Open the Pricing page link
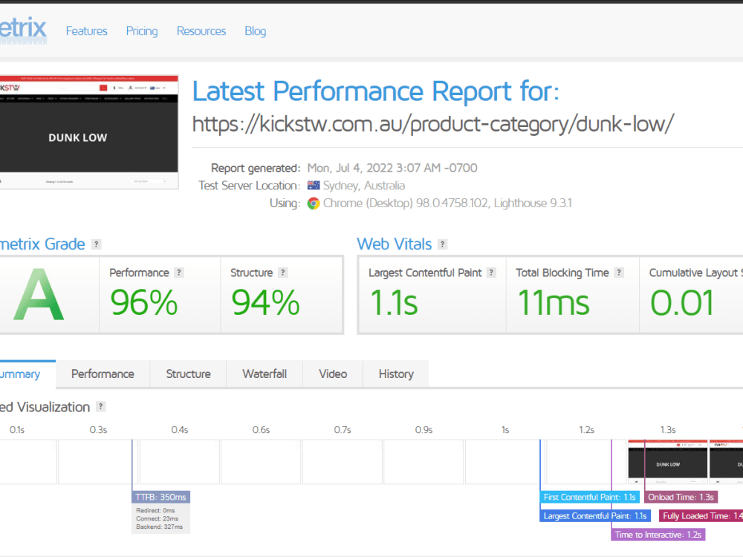 142,31
